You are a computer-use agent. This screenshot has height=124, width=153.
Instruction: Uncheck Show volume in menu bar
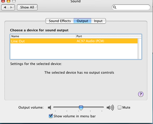tap(51, 116)
